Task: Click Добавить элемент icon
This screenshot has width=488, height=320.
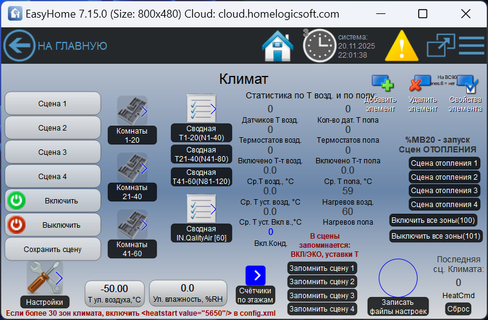Action: point(382,84)
